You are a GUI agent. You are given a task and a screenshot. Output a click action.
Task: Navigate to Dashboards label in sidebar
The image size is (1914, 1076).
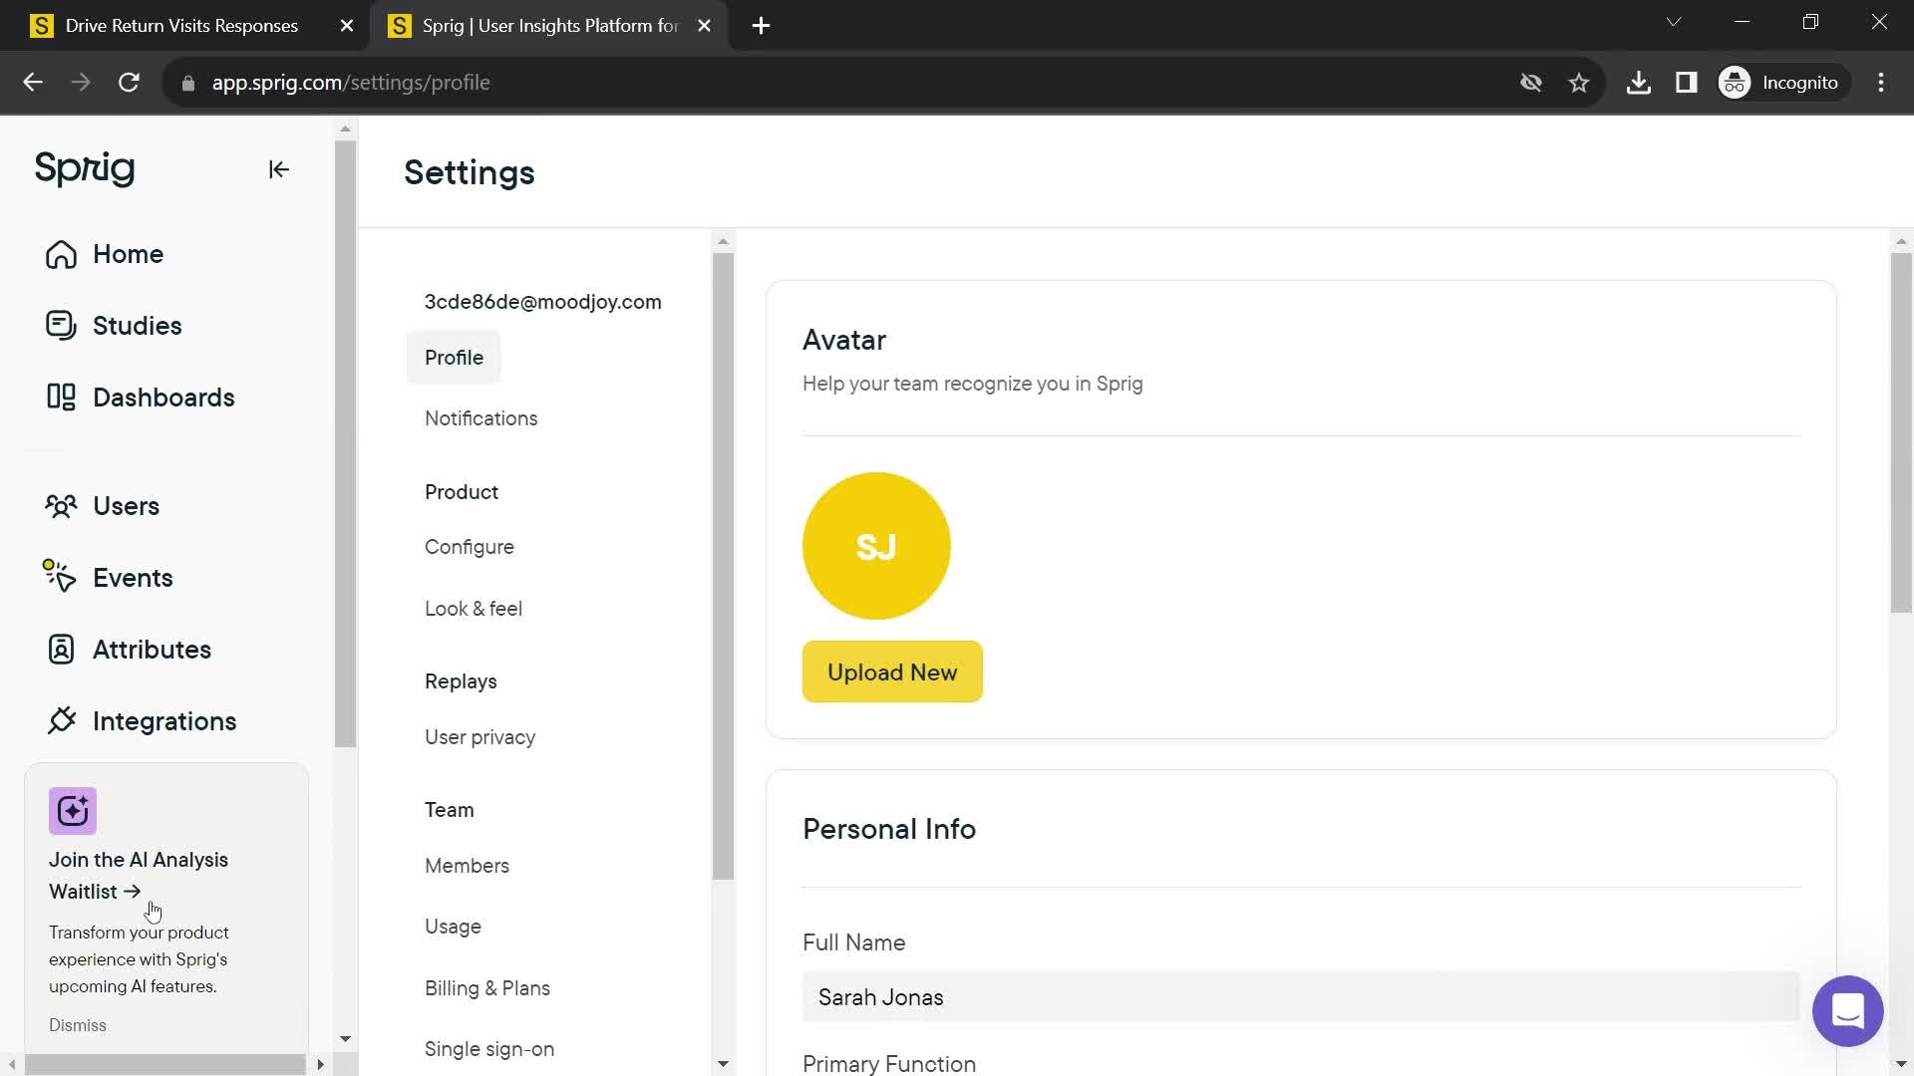click(163, 398)
